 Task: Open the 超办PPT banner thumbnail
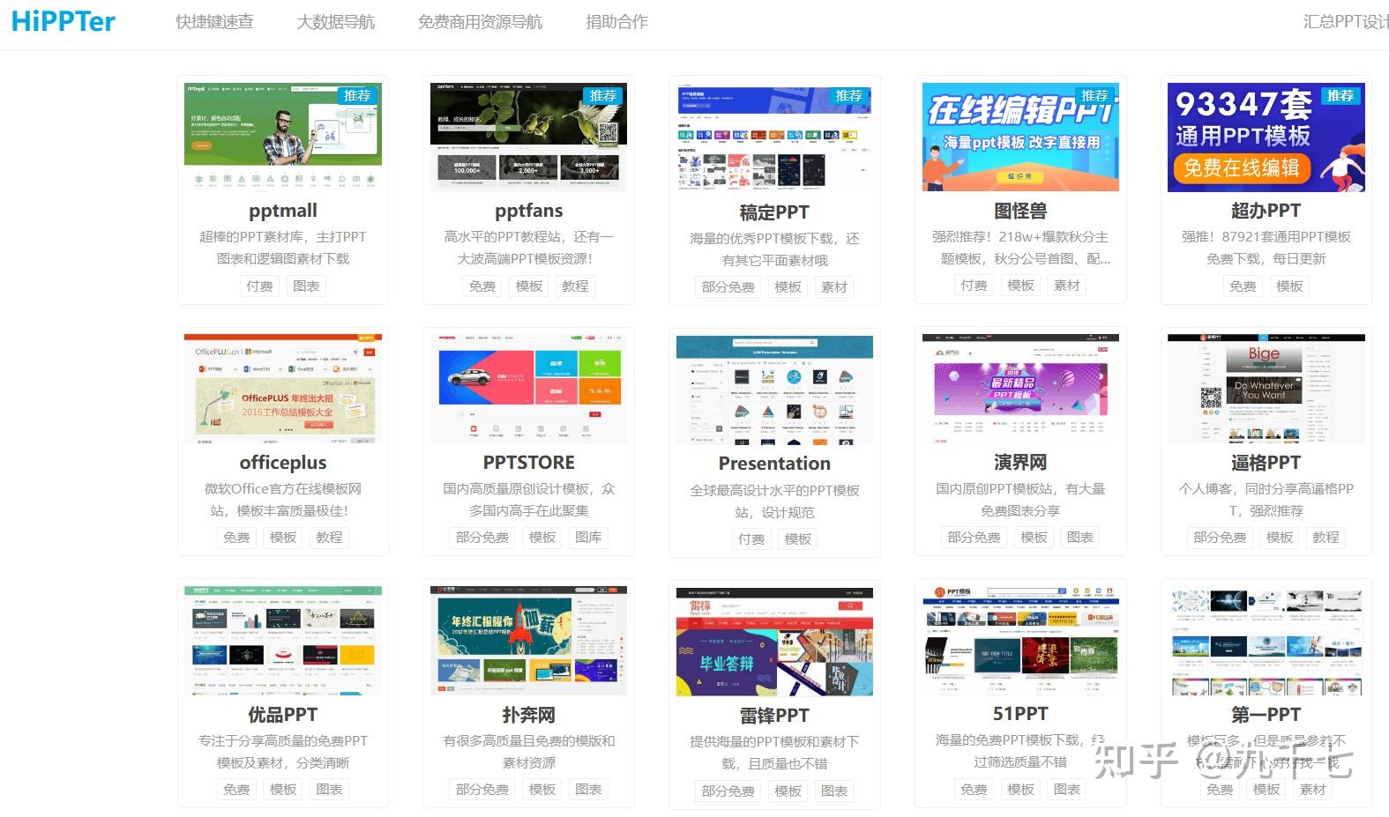(1266, 137)
